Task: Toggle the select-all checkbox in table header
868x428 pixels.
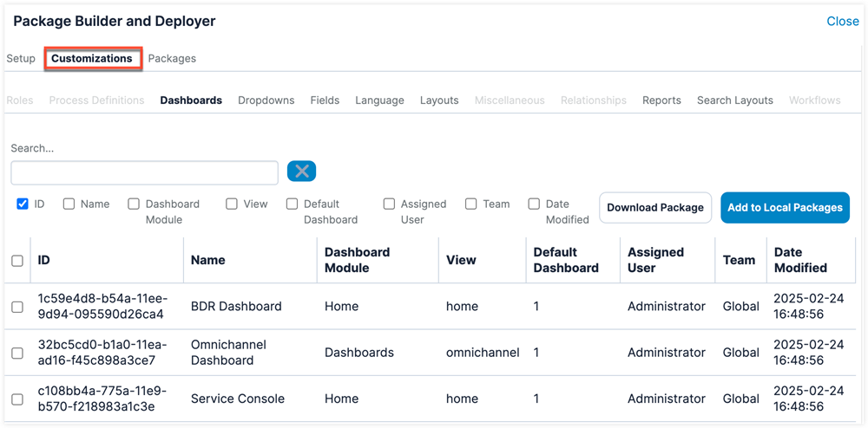Action: (17, 260)
